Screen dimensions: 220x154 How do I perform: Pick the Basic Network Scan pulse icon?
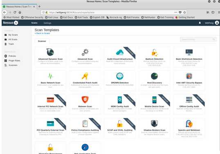click(50, 76)
